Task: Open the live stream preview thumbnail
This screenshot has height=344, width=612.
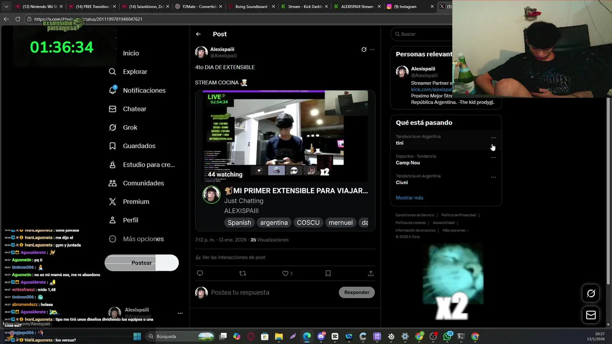Action: click(285, 136)
